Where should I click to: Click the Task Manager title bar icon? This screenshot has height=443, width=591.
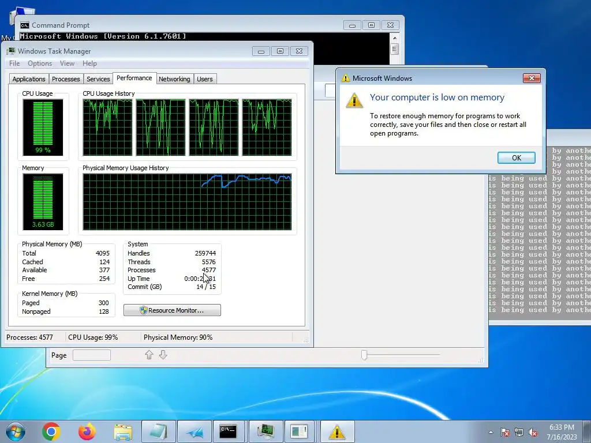(11, 51)
